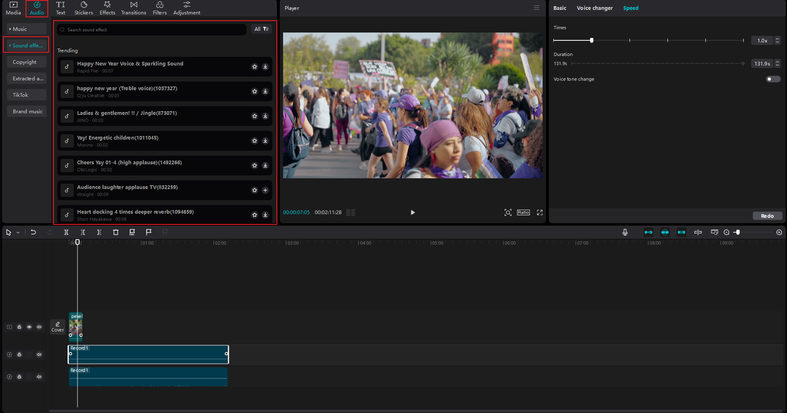Screen dimensions: 787x413
Task: Open the Player menu icon
Action: [x=536, y=8]
